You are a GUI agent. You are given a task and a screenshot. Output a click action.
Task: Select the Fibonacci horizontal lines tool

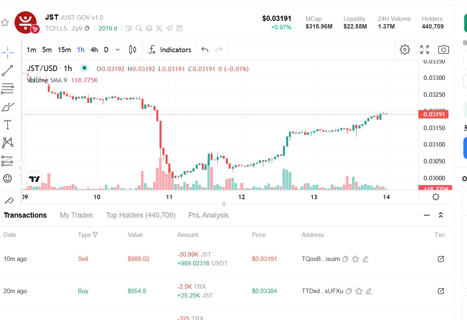pyautogui.click(x=8, y=88)
